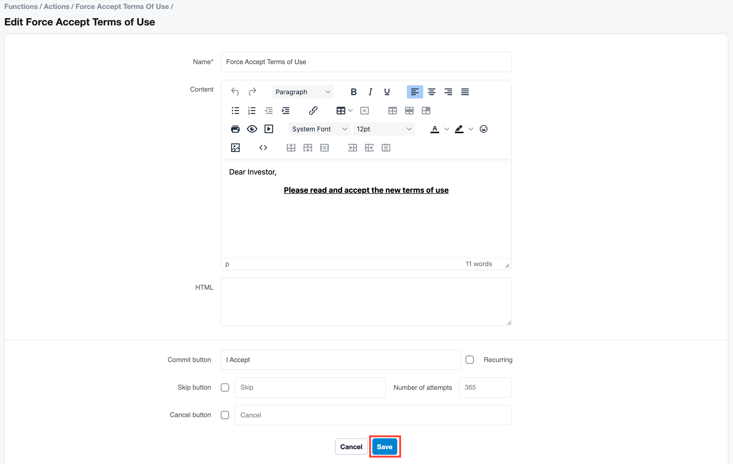Click the insert image icon
The width and height of the screenshot is (733, 464).
tap(235, 148)
